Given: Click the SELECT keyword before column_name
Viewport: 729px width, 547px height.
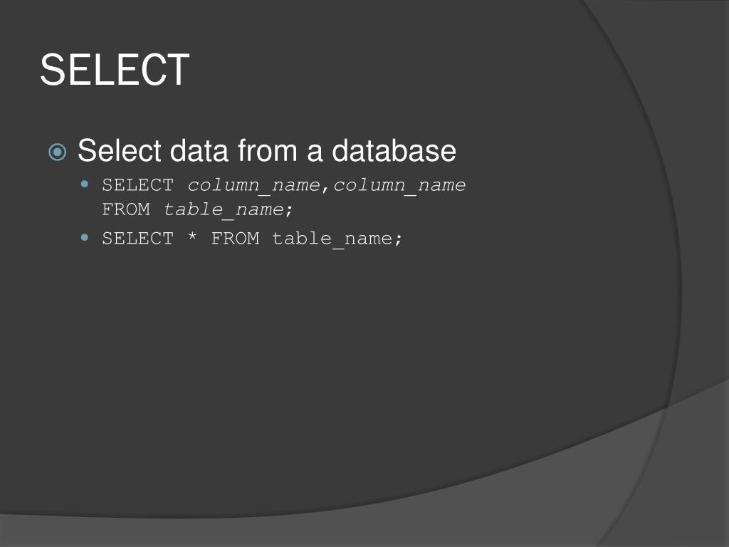Looking at the screenshot, I should click(138, 185).
